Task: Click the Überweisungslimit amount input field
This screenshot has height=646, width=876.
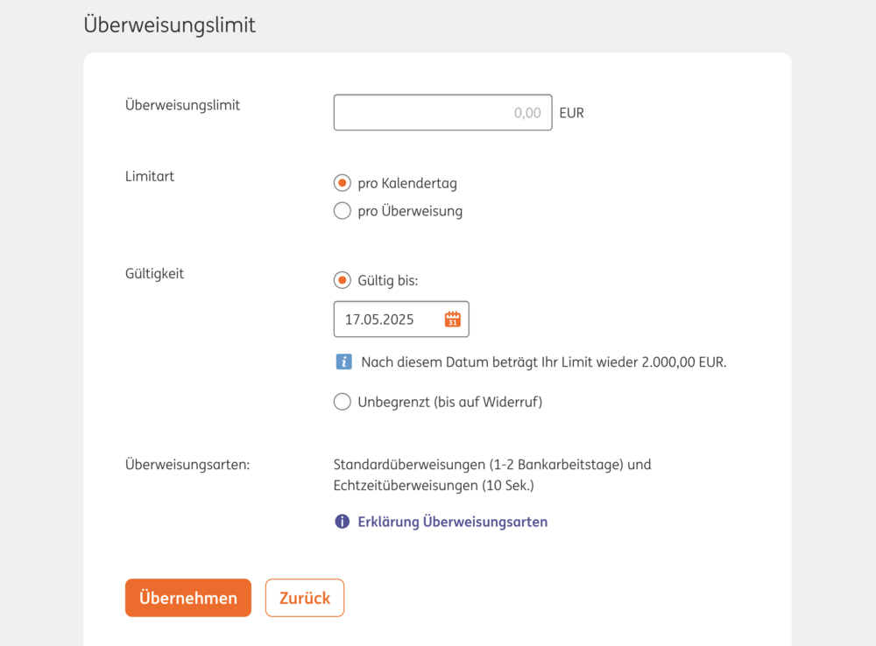Action: click(442, 112)
